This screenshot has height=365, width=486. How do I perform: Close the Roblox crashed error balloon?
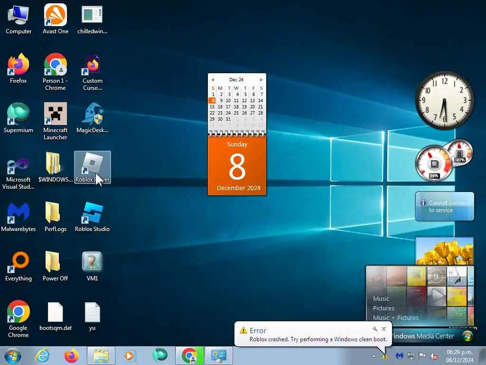tap(383, 329)
